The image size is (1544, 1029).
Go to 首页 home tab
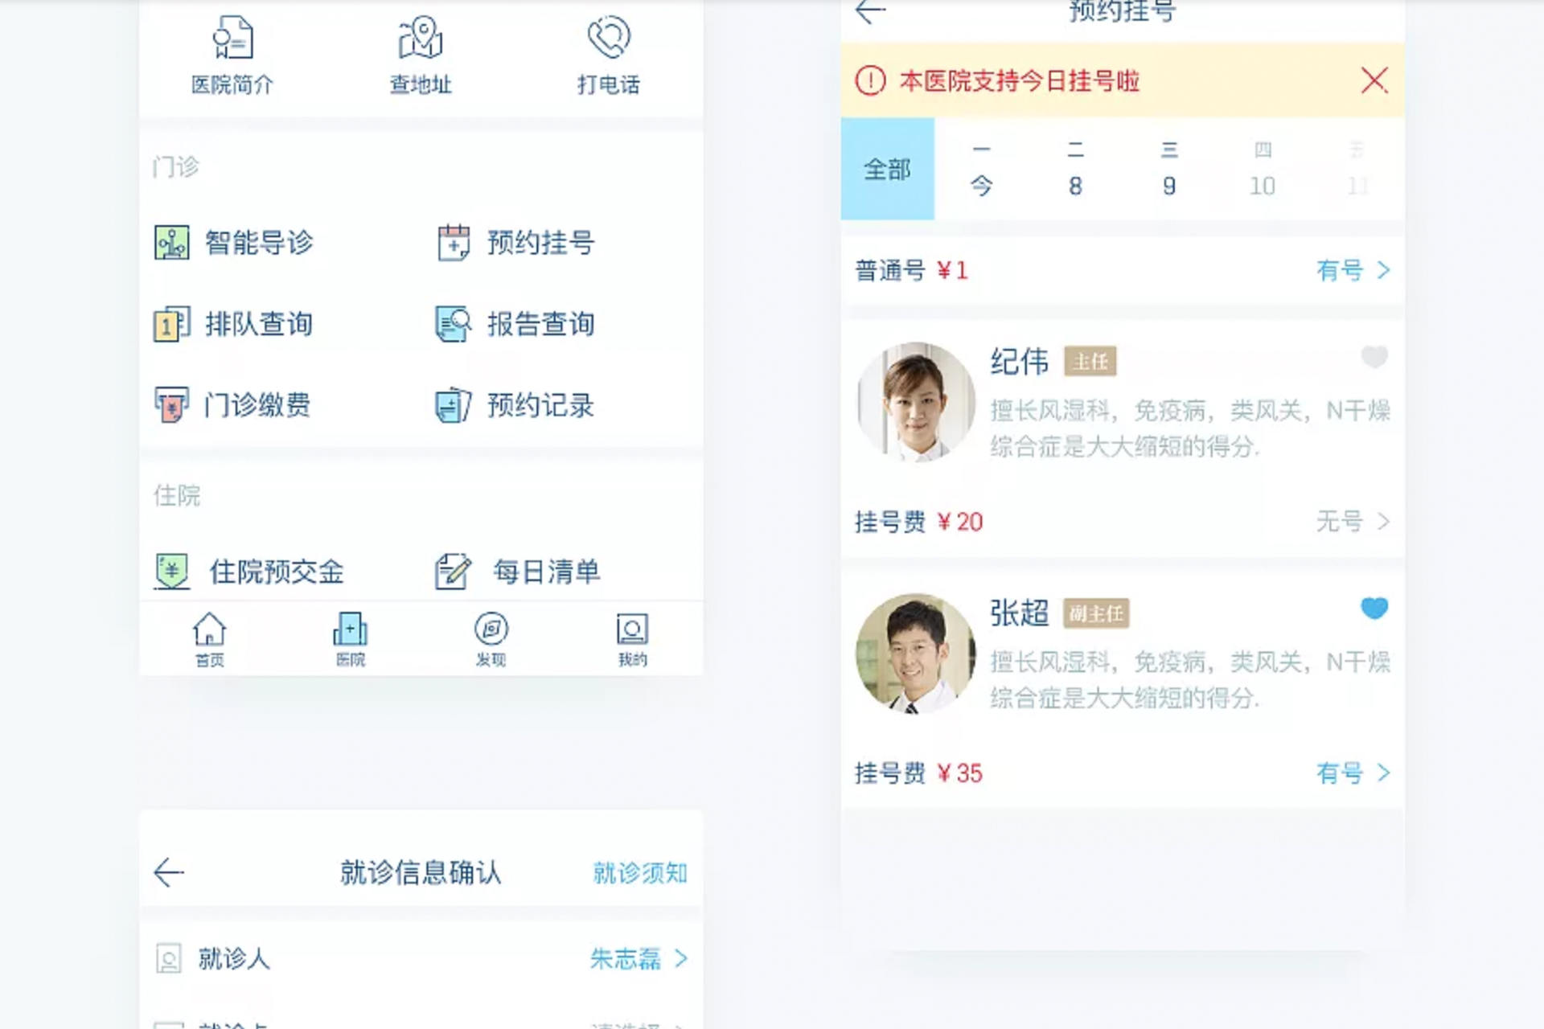tap(209, 639)
